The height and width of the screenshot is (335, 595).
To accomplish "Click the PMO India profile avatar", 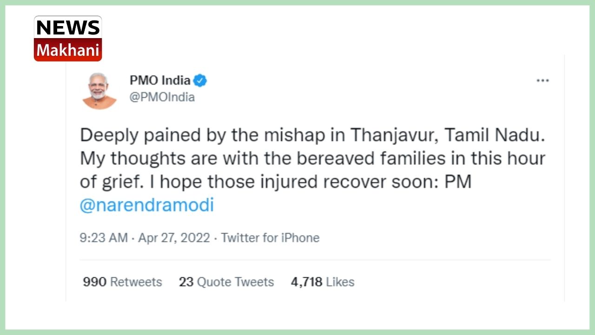I will [99, 91].
